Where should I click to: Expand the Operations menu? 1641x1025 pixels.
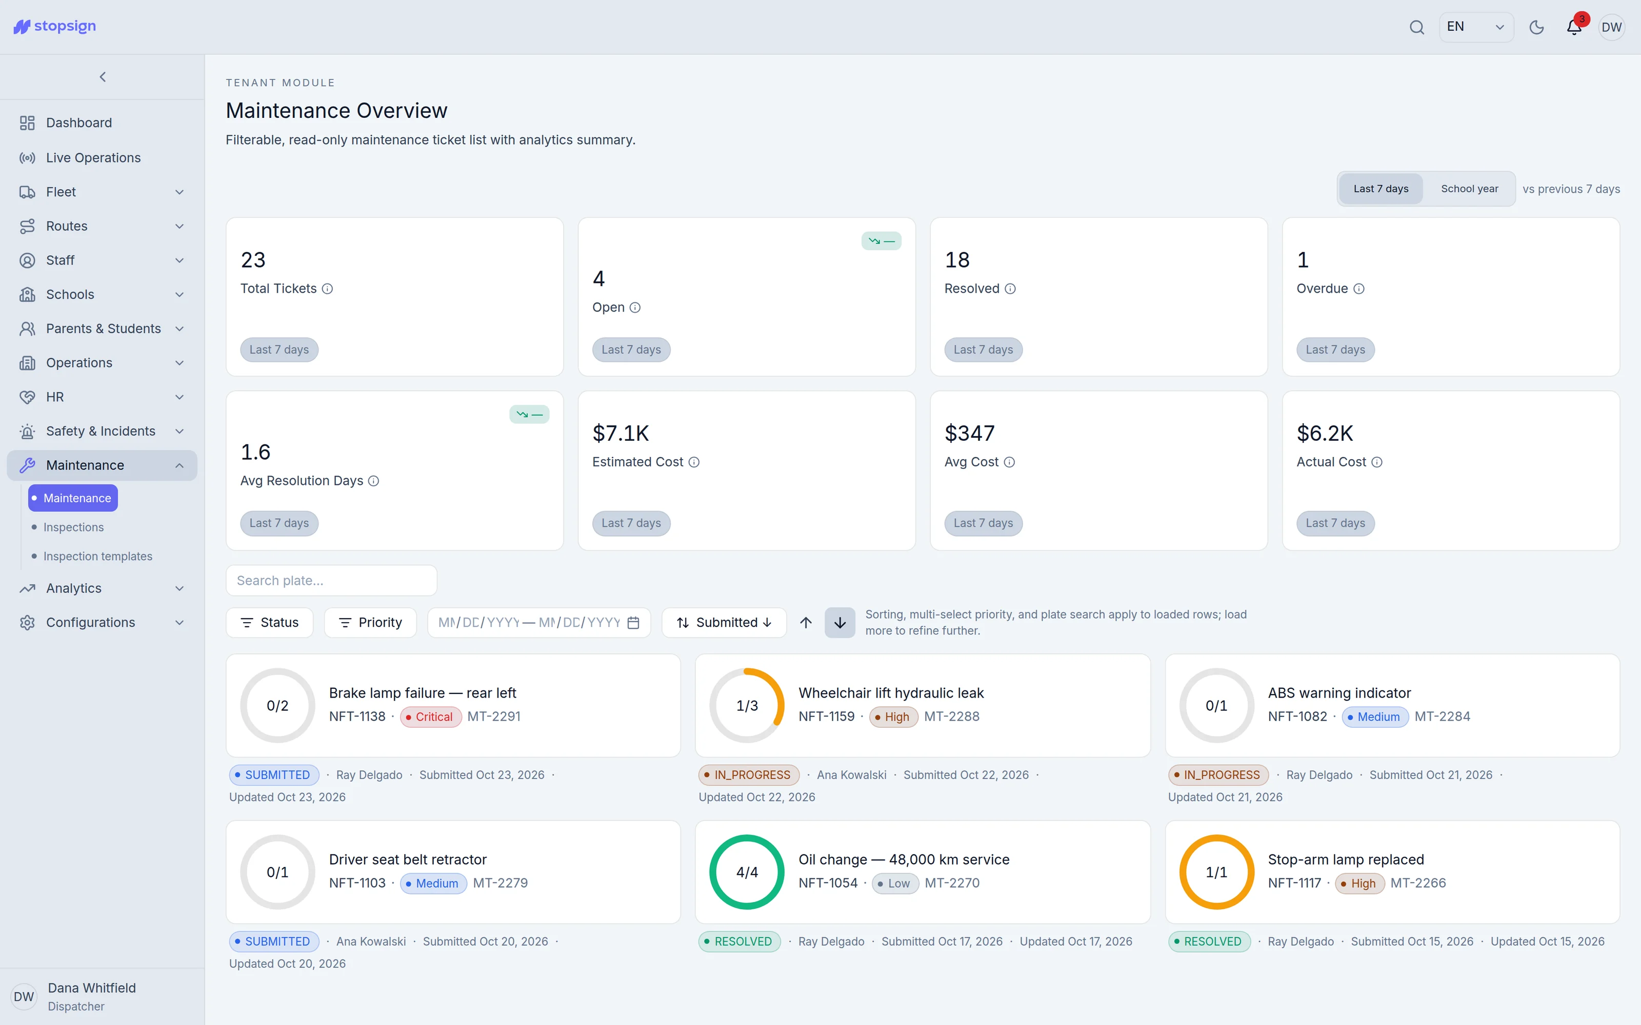click(x=103, y=363)
